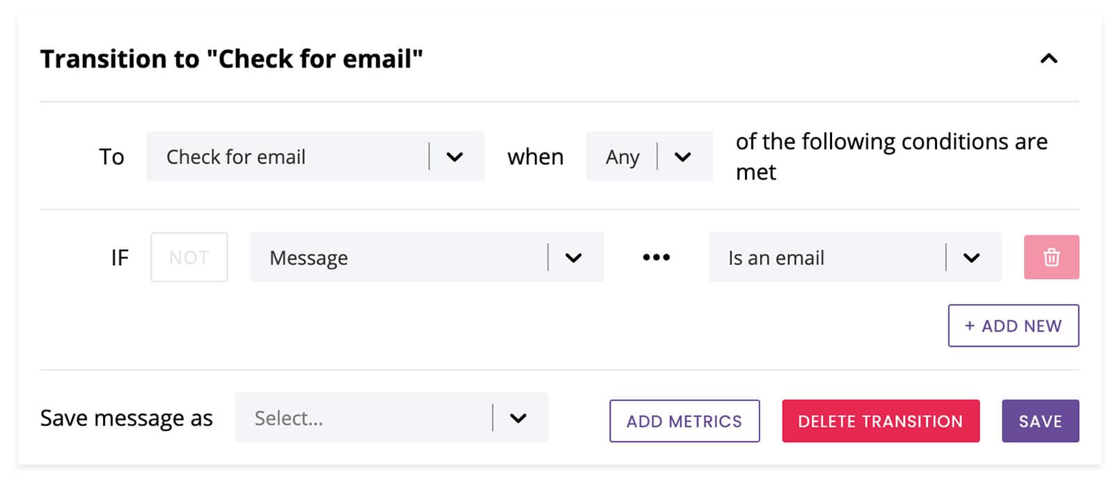Screen dimensions: 1114x477
Task: Toggle the NOT condition button
Action: point(189,257)
